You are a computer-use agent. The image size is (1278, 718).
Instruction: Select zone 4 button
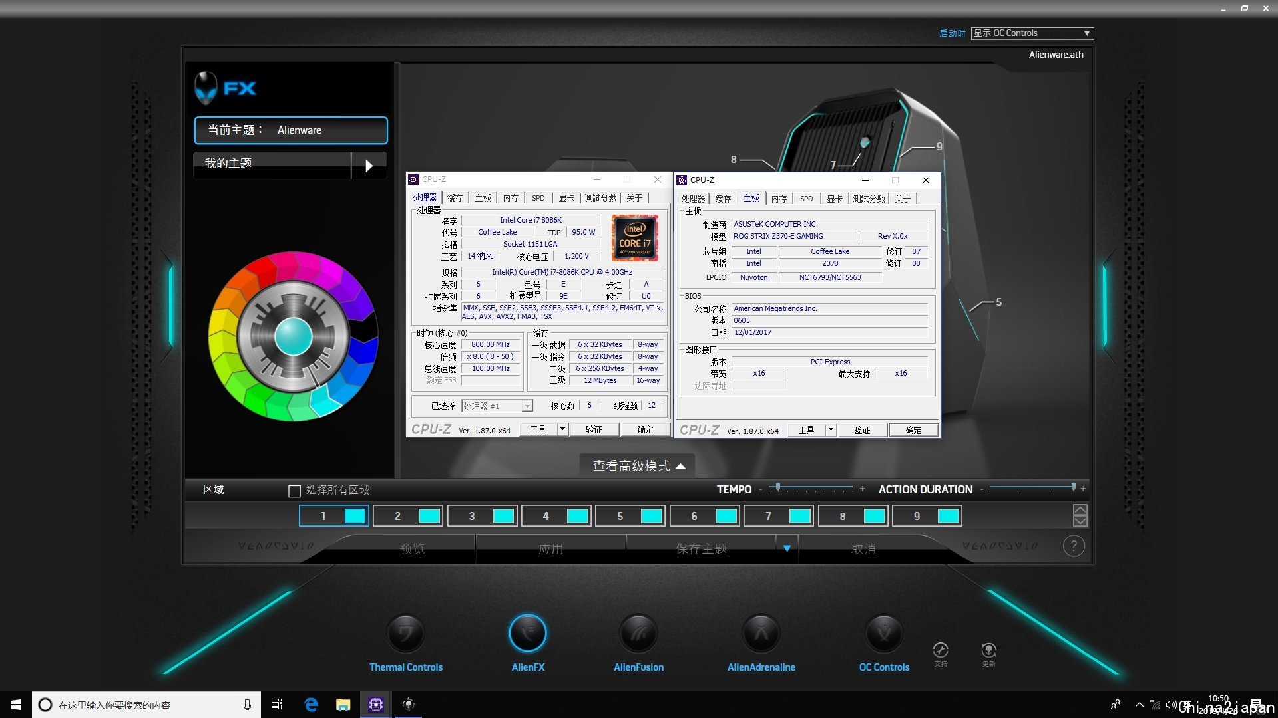click(556, 516)
